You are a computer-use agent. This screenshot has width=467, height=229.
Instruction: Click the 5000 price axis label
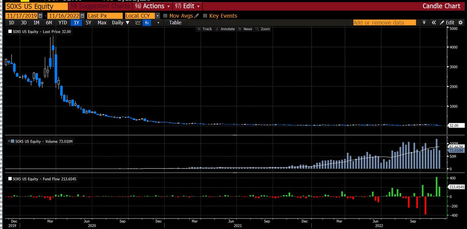point(453,29)
